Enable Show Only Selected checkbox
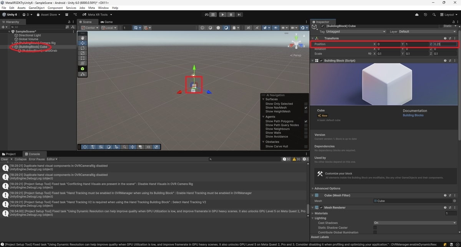The image size is (461, 247). click(306, 104)
